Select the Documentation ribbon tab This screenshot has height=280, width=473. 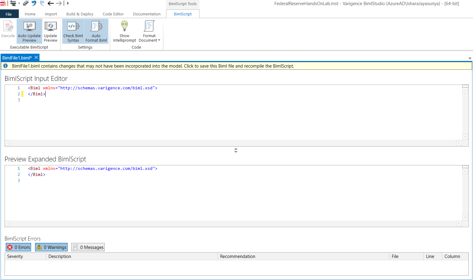click(147, 14)
